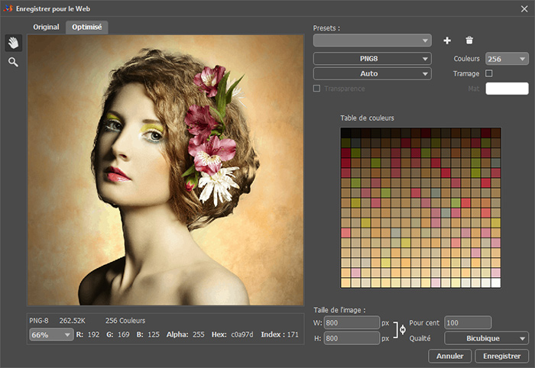The image size is (535, 368).
Task: Open the 66% zoom level dropdown
Action: [51, 335]
